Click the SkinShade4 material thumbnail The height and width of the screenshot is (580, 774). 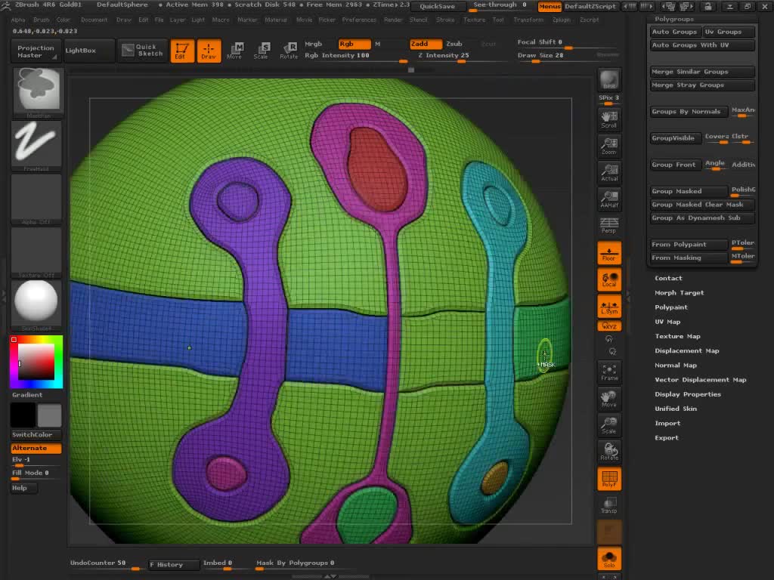[36, 302]
